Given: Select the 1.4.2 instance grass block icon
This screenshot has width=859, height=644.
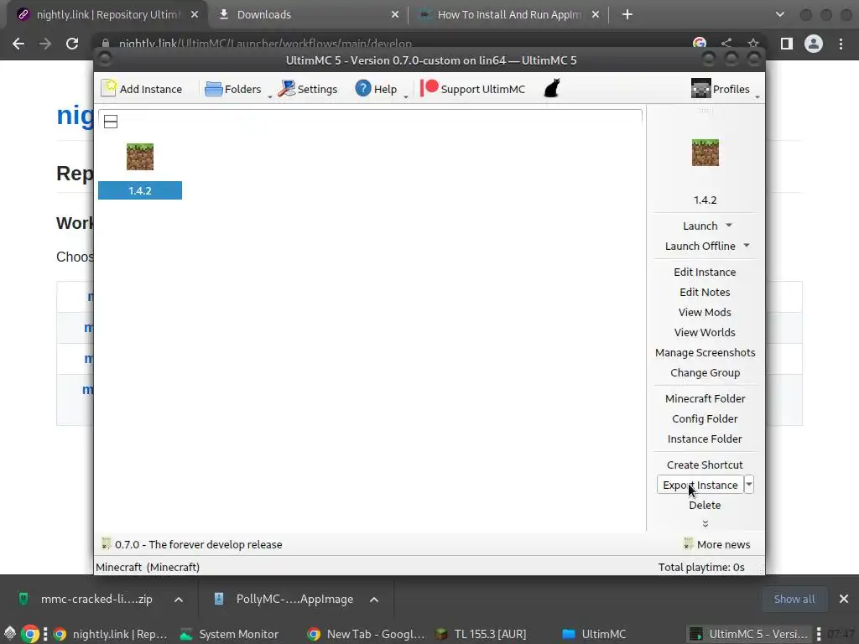Looking at the screenshot, I should click(x=140, y=157).
